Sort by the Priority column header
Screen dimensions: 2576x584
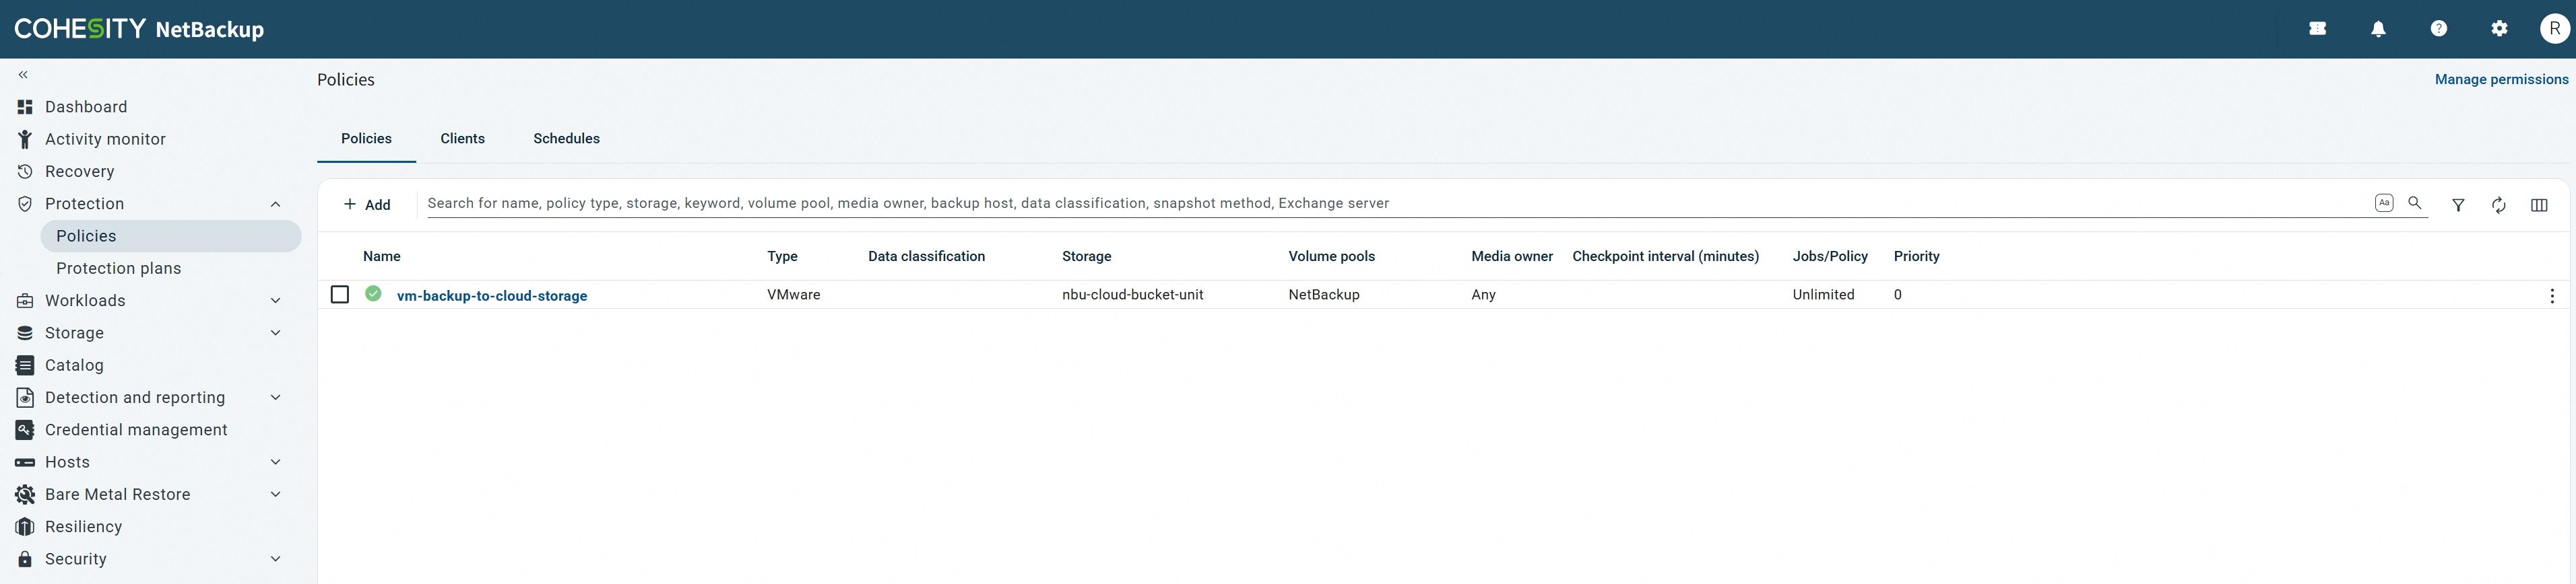coord(1916,256)
